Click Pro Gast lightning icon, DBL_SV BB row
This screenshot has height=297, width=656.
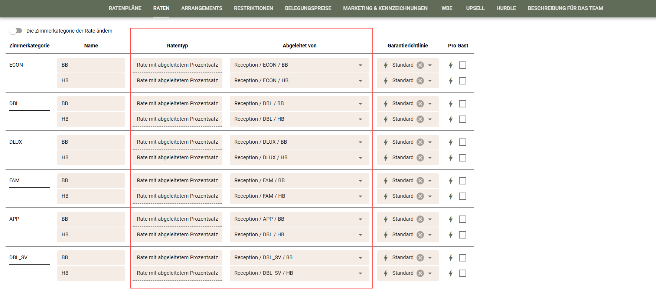tap(451, 258)
